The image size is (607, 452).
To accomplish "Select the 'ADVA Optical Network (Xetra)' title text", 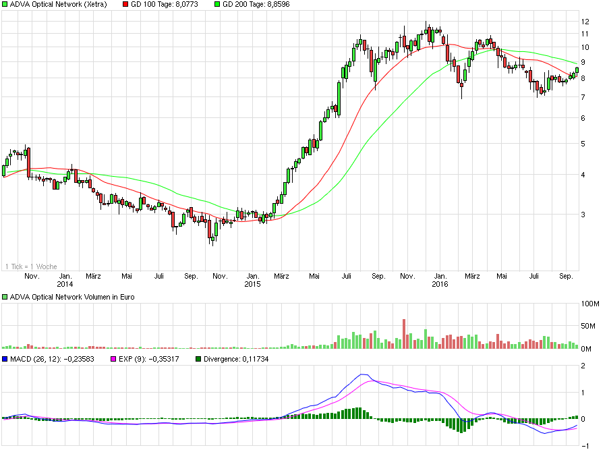I will (59, 4).
